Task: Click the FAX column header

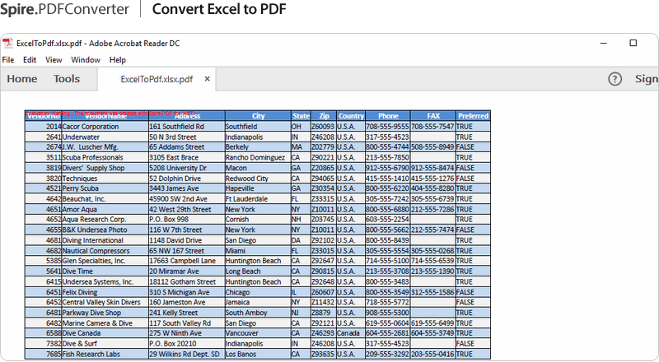Action: pyautogui.click(x=433, y=116)
